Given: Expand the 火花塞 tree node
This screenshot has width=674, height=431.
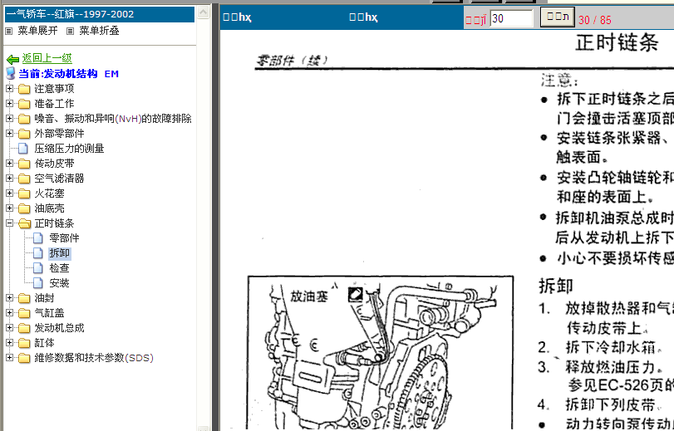Looking at the screenshot, I should [9, 193].
